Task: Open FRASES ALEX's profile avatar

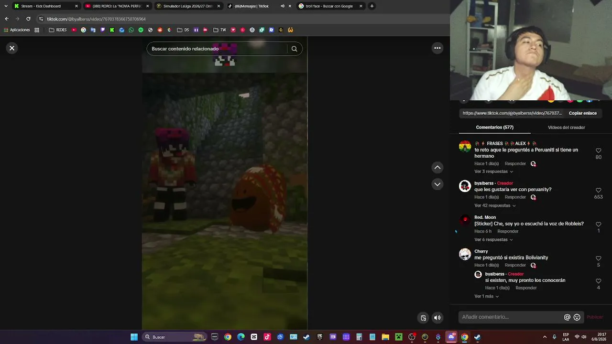Action: tap(465, 146)
